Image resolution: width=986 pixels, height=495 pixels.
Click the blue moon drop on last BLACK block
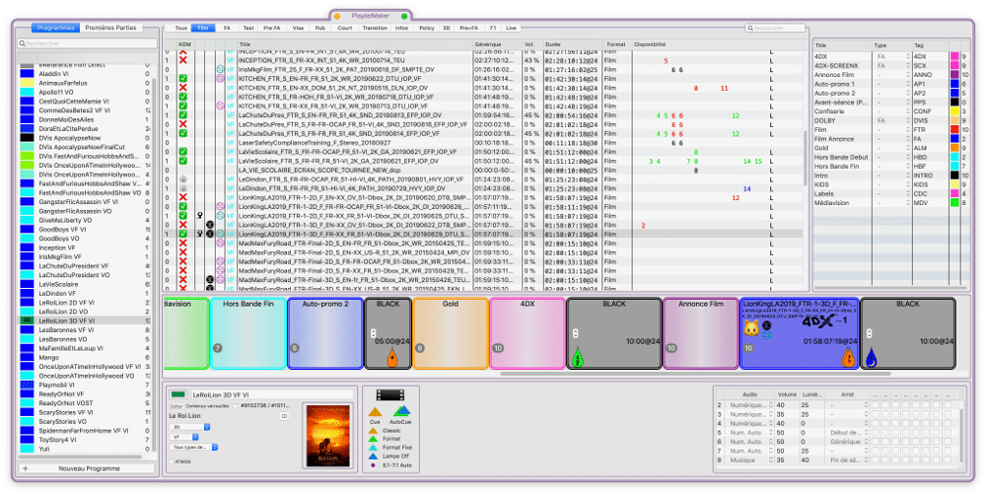[x=872, y=357]
